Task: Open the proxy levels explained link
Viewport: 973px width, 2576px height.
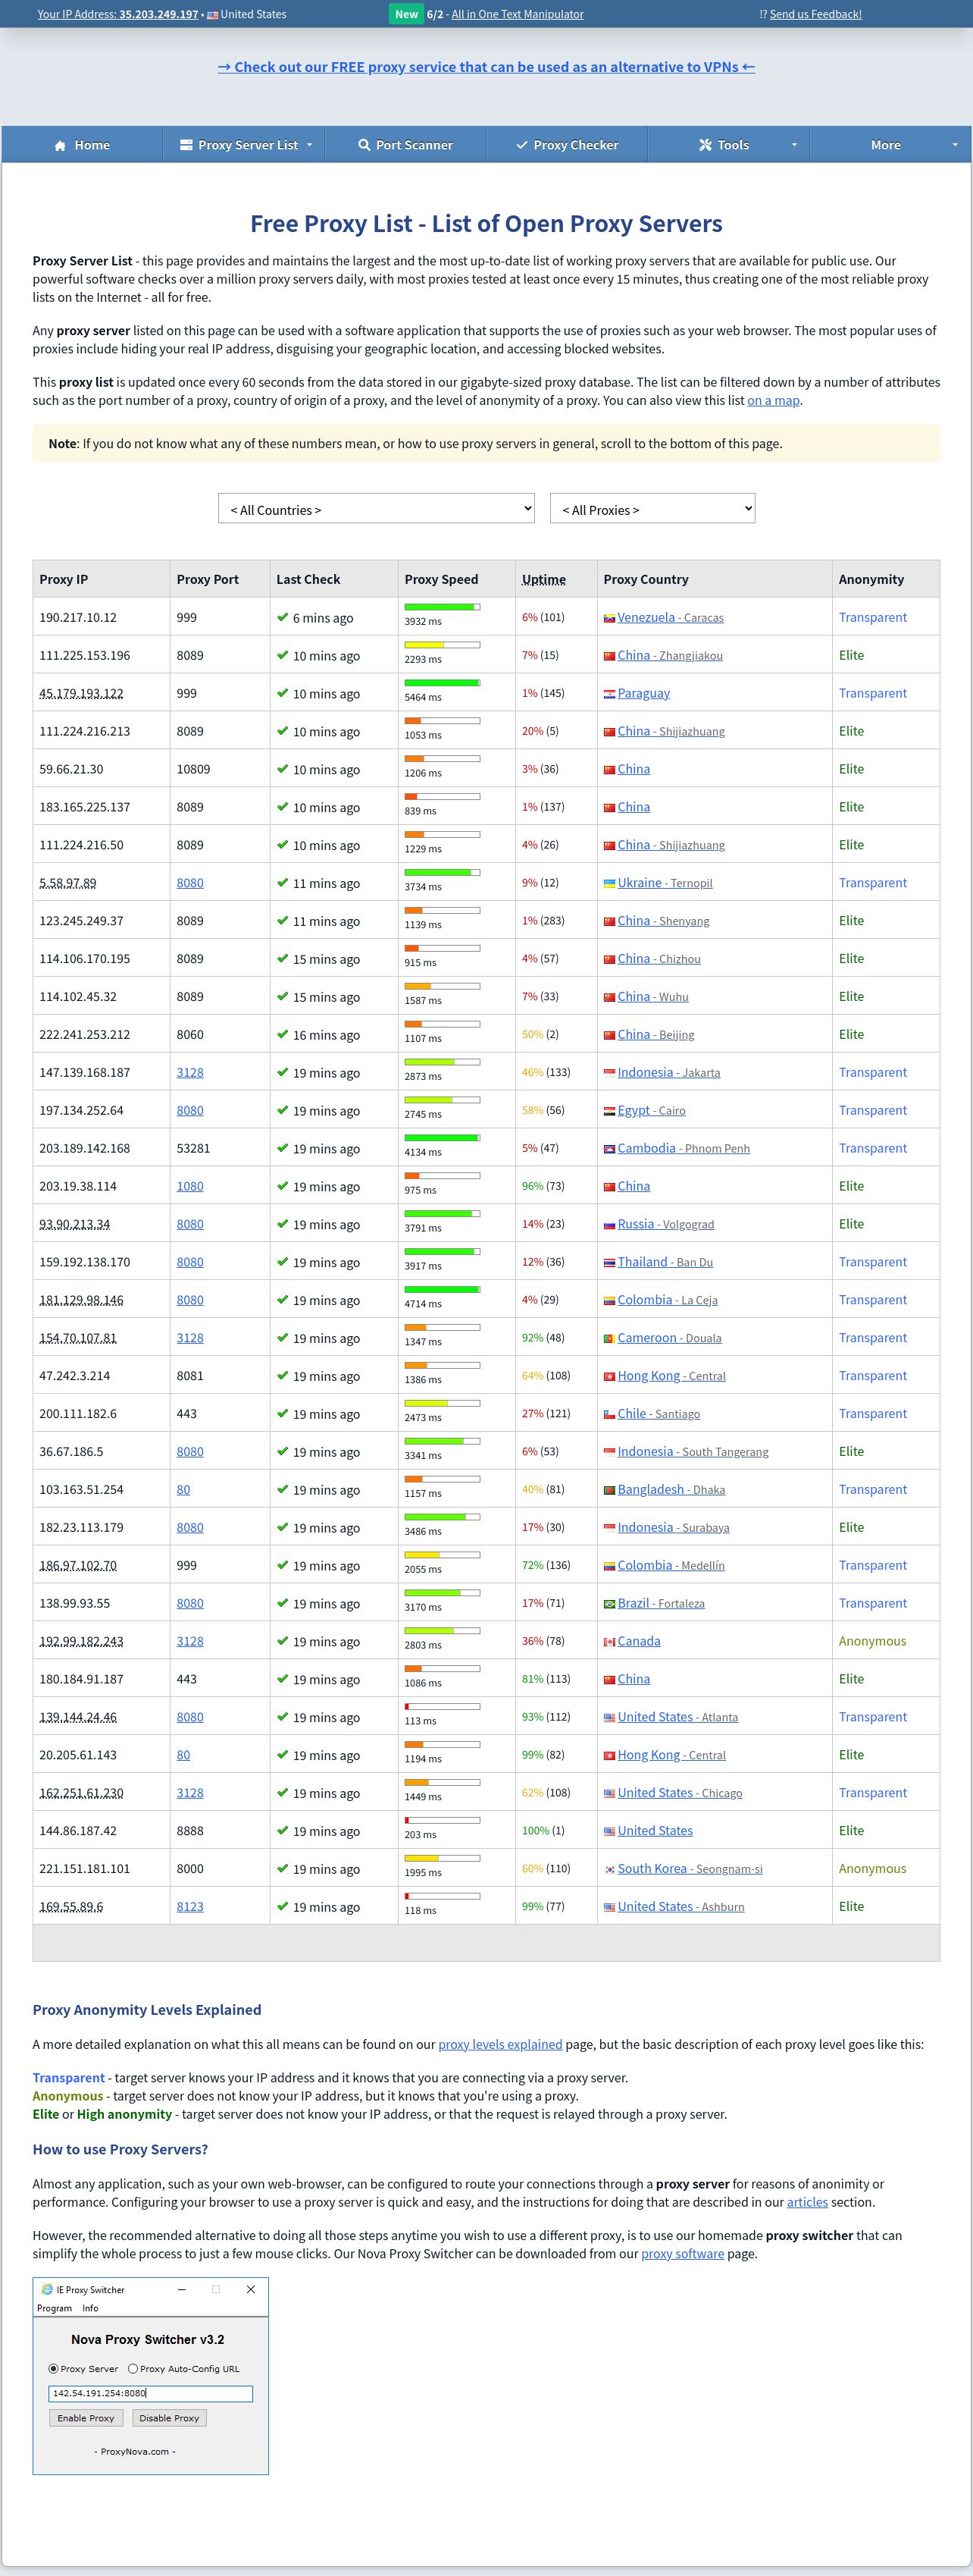Action: (500, 2044)
